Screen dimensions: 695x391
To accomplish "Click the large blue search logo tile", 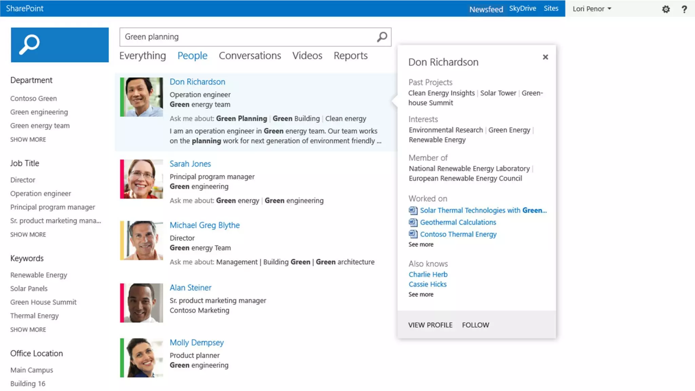I will point(60,45).
